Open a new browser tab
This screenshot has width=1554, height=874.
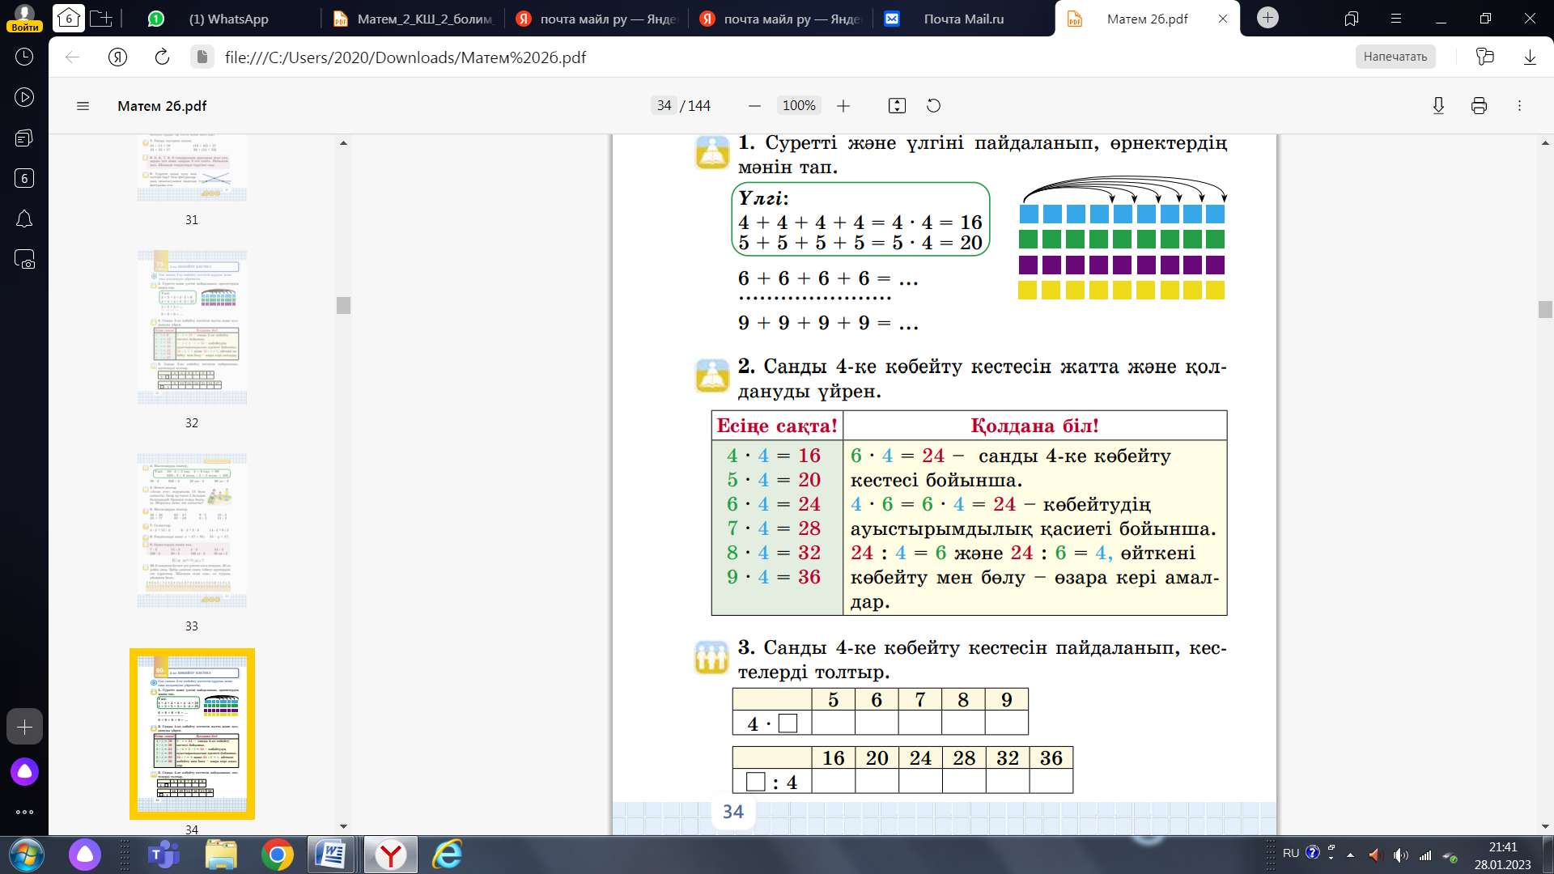(x=1267, y=18)
